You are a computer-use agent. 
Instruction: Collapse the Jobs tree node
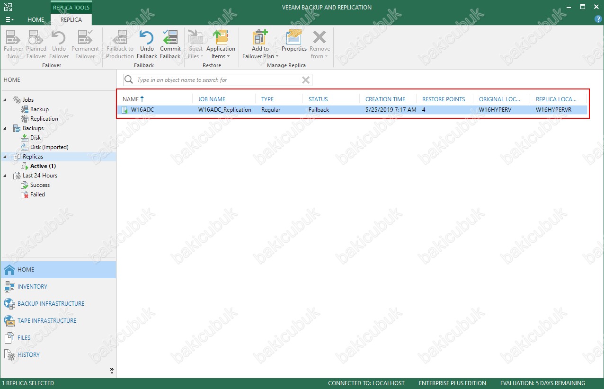point(5,100)
